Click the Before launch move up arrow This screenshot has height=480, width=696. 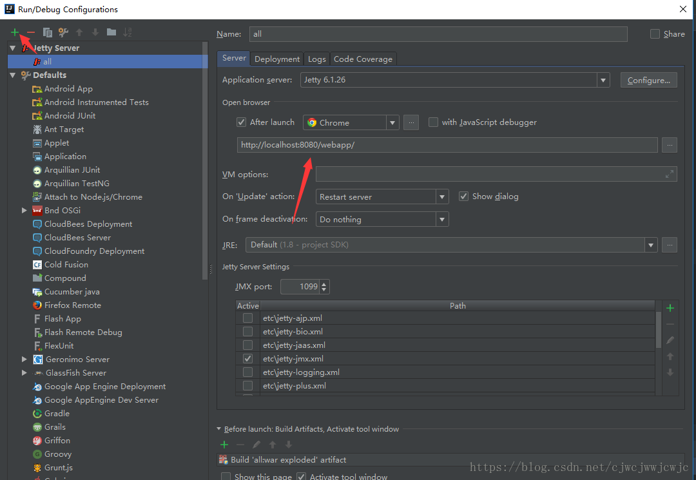(273, 445)
